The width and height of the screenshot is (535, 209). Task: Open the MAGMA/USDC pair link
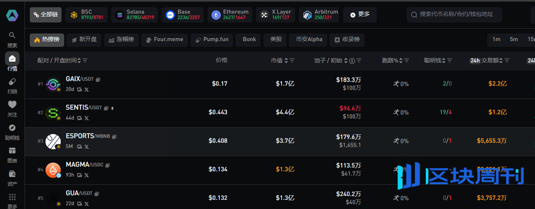[x=84, y=164]
